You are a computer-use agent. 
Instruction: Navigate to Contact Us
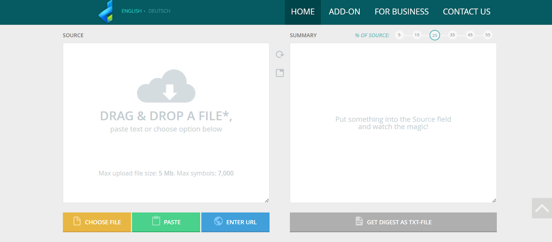[x=466, y=12]
